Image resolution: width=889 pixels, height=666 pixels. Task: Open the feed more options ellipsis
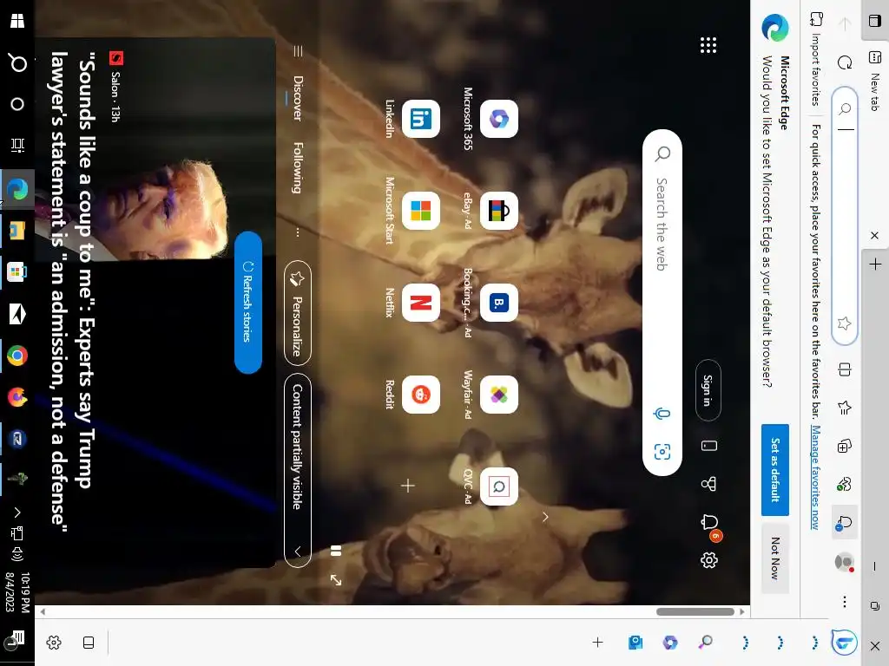[x=298, y=232]
